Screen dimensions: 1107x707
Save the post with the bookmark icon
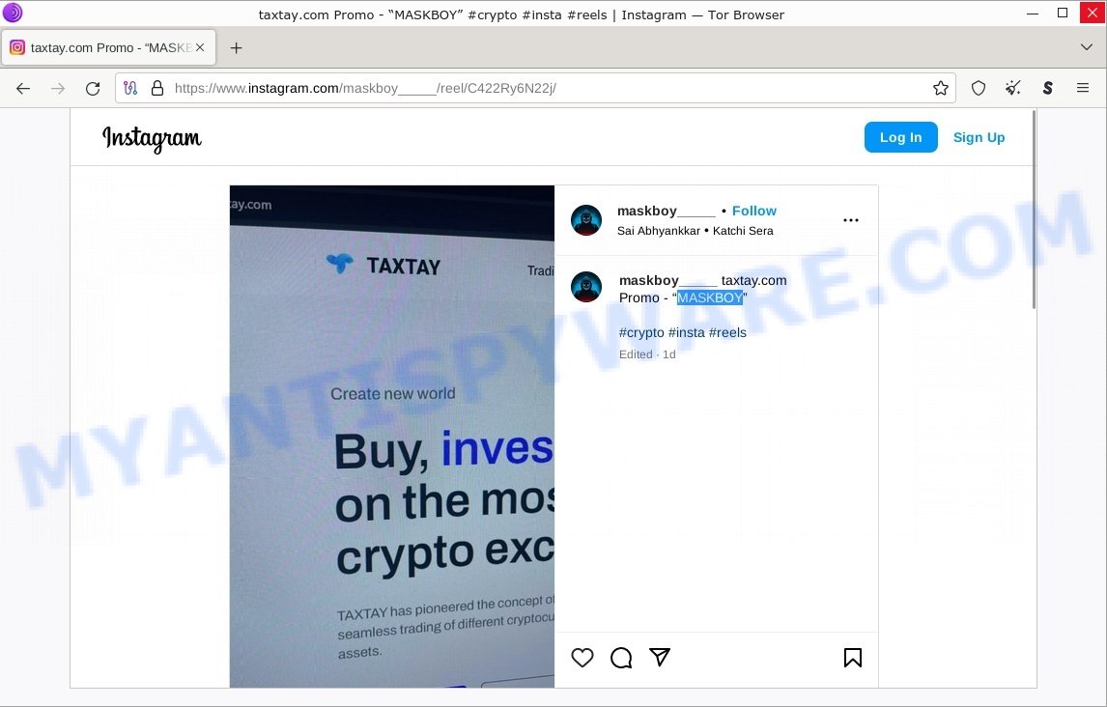coord(852,658)
